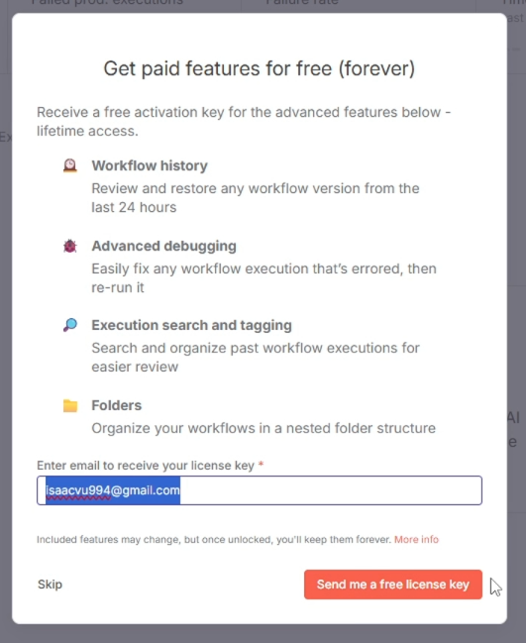Viewport: 526px width, 643px height.
Task: Click the Included features may change disclaimer
Action: coord(214,539)
